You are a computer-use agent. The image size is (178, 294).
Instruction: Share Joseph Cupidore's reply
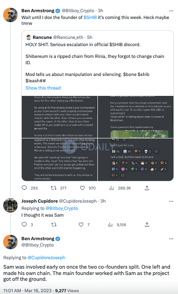click(147, 224)
